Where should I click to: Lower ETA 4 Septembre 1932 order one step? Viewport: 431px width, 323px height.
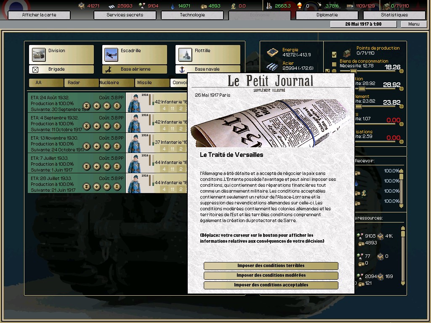(x=97, y=126)
